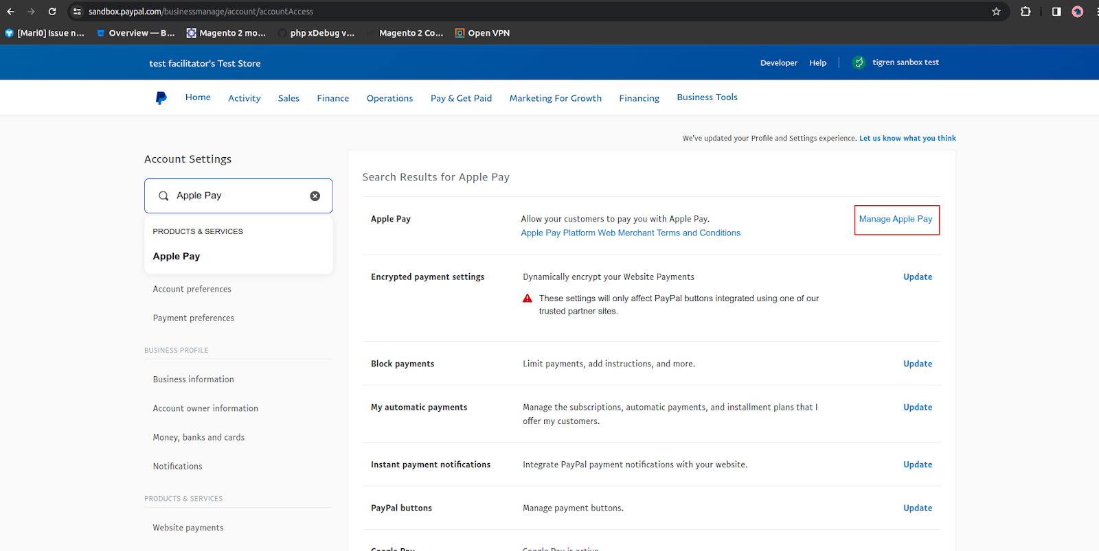The image size is (1099, 551).
Task: Open the Open VPN bookmark
Action: point(482,33)
